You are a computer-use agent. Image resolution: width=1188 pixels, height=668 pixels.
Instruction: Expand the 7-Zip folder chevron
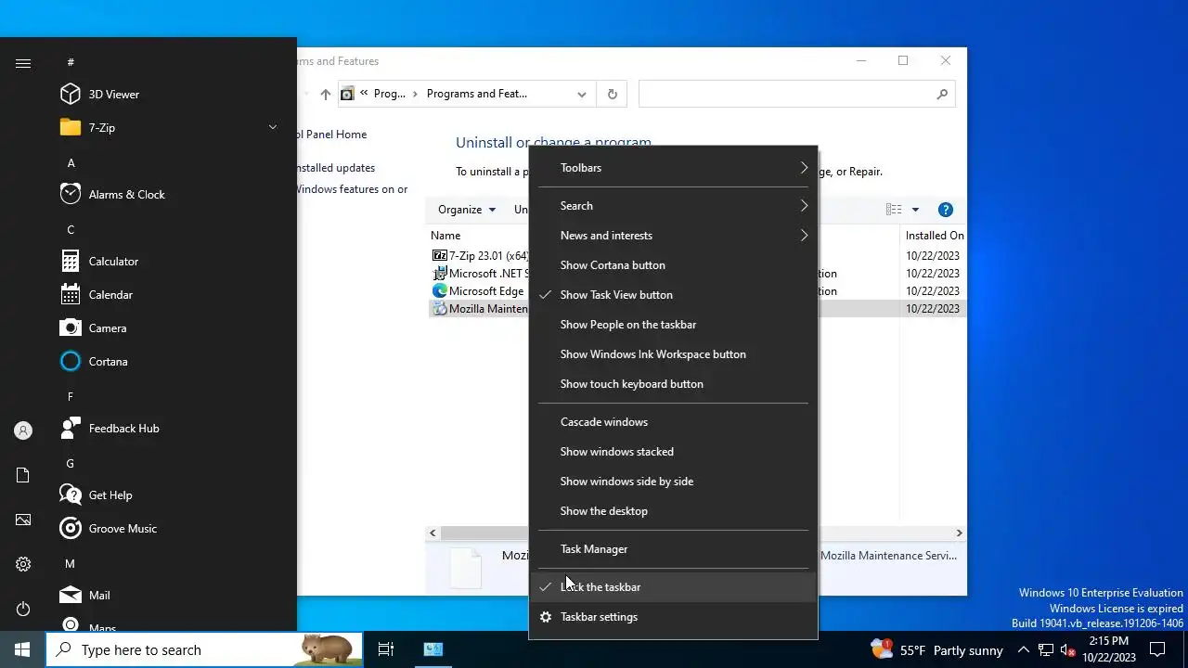point(273,127)
